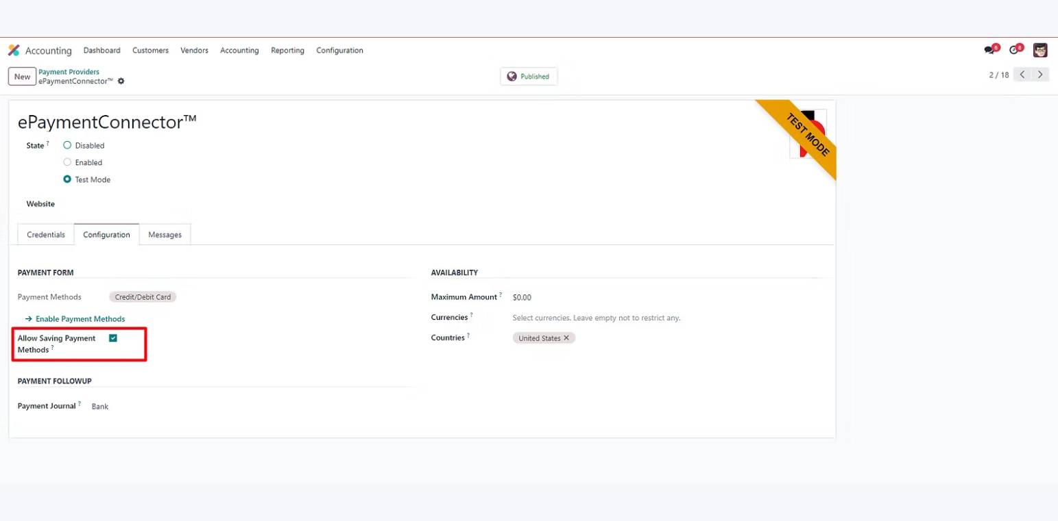Image resolution: width=1058 pixels, height=521 pixels.
Task: Click the Credit/Debit Card tag
Action: coord(143,297)
